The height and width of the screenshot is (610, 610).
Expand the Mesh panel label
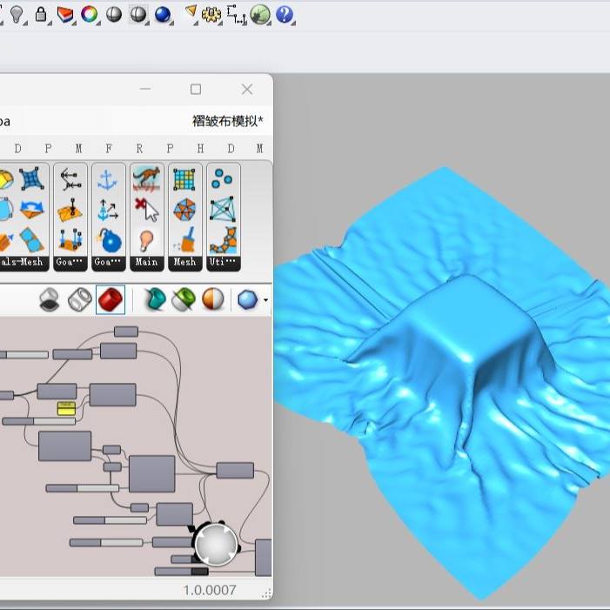point(184,262)
